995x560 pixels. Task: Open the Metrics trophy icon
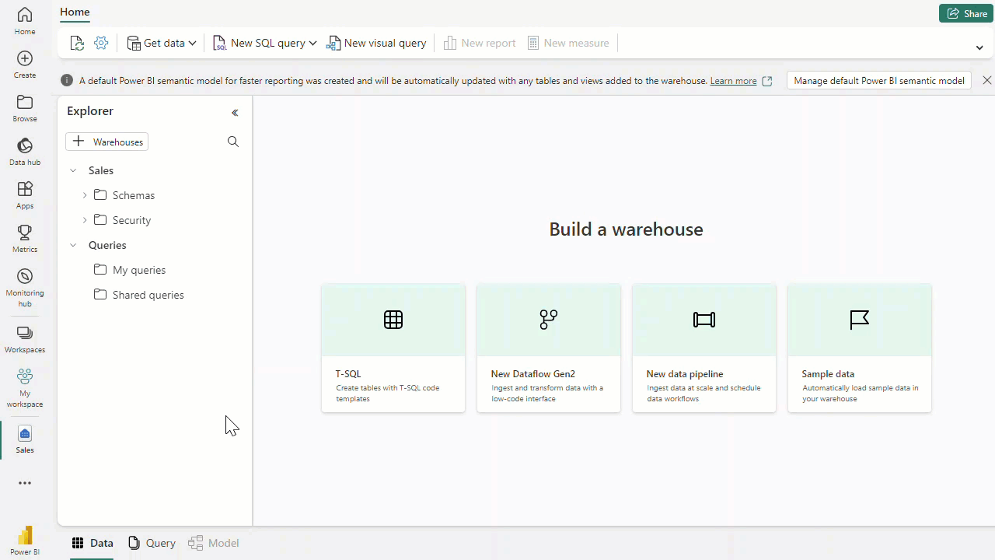(x=25, y=239)
